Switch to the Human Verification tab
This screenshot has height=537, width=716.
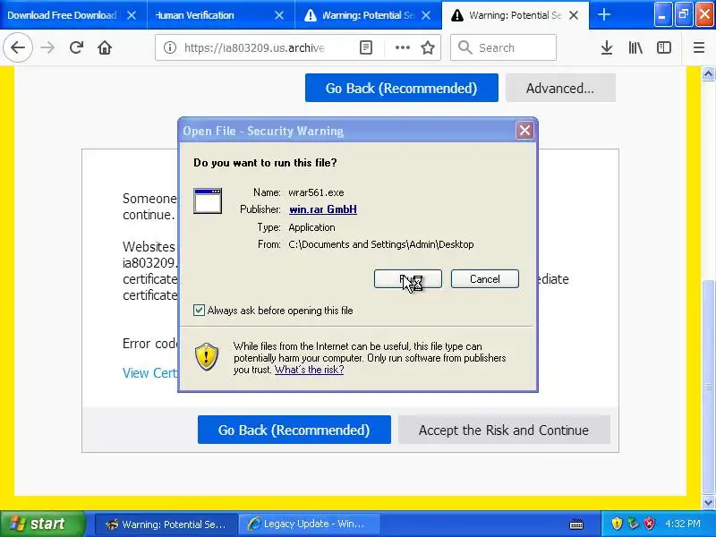click(194, 15)
